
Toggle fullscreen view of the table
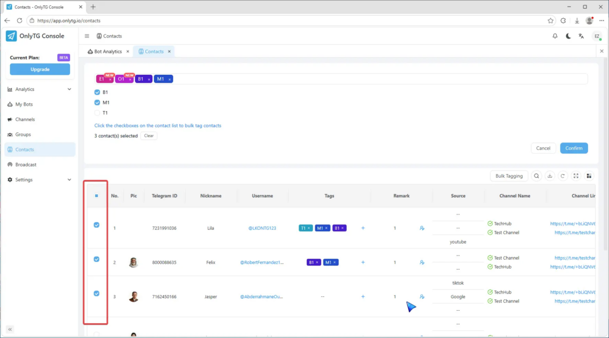tap(576, 176)
